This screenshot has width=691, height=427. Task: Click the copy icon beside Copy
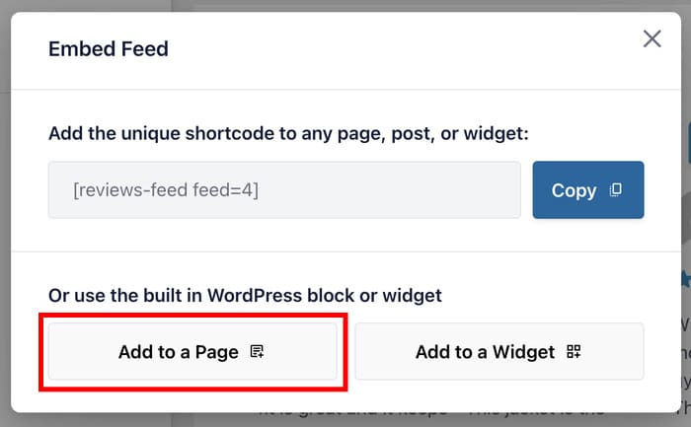tap(616, 190)
